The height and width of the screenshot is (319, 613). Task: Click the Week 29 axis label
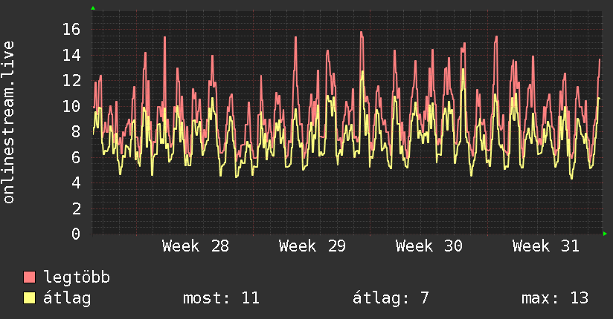point(312,246)
